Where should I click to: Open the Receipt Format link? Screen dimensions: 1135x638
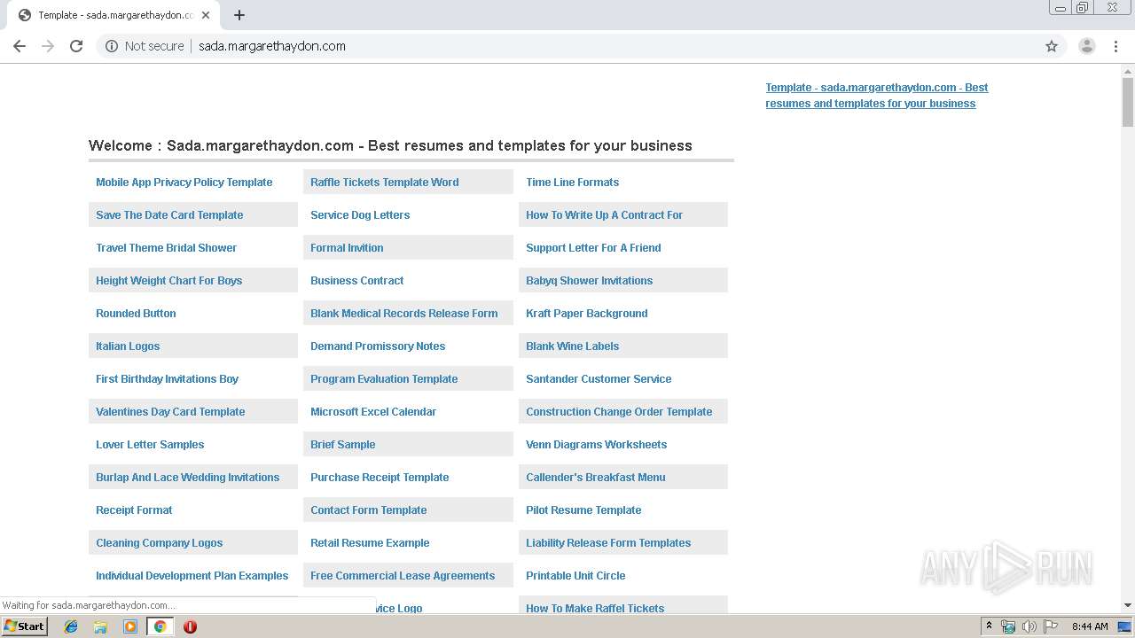(134, 510)
